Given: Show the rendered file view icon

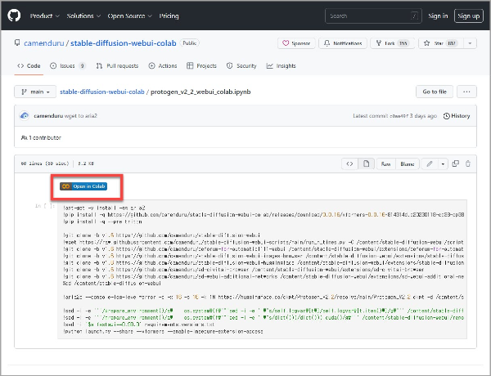Looking at the screenshot, I should [366, 163].
